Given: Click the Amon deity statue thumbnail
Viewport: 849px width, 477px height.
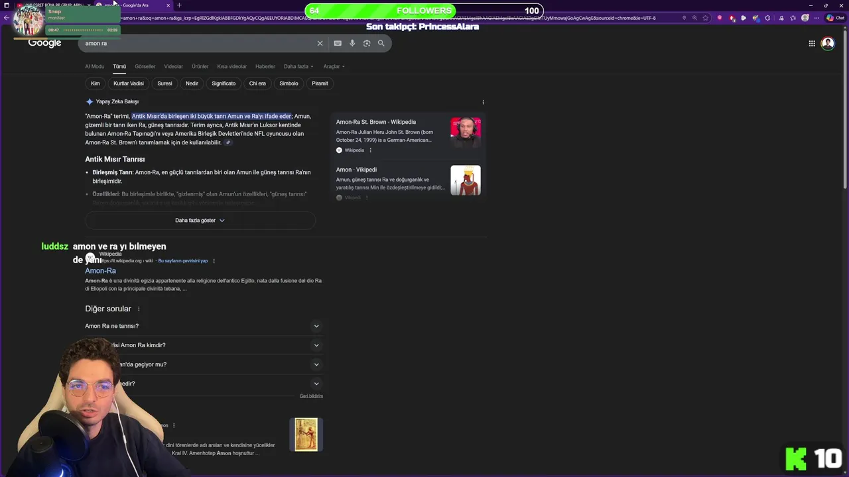Looking at the screenshot, I should pyautogui.click(x=466, y=180).
